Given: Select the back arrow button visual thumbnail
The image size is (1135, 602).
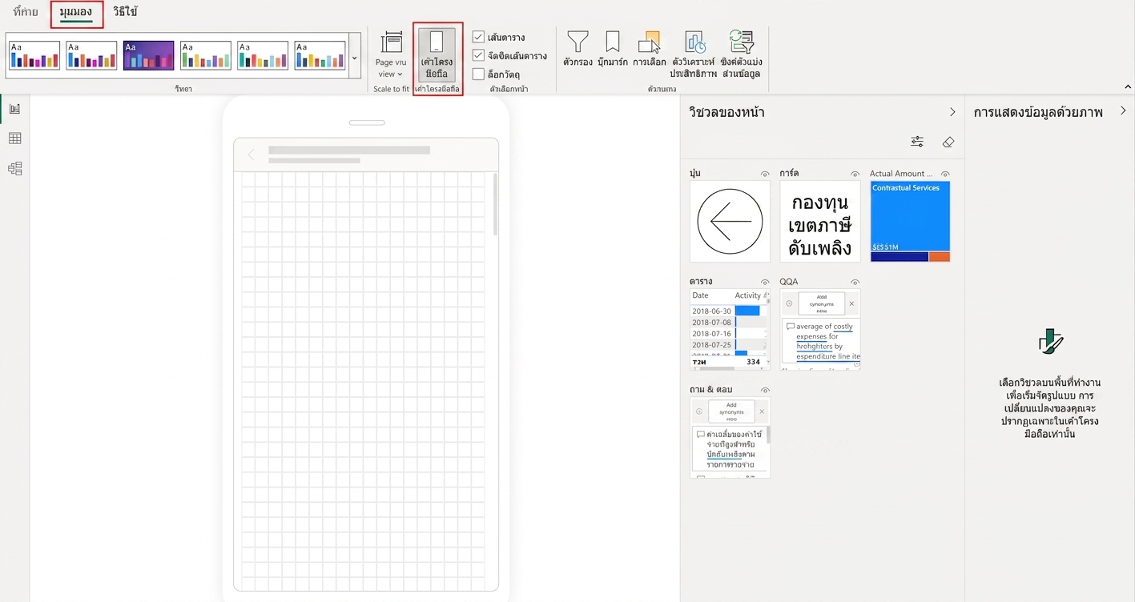Looking at the screenshot, I should click(730, 221).
